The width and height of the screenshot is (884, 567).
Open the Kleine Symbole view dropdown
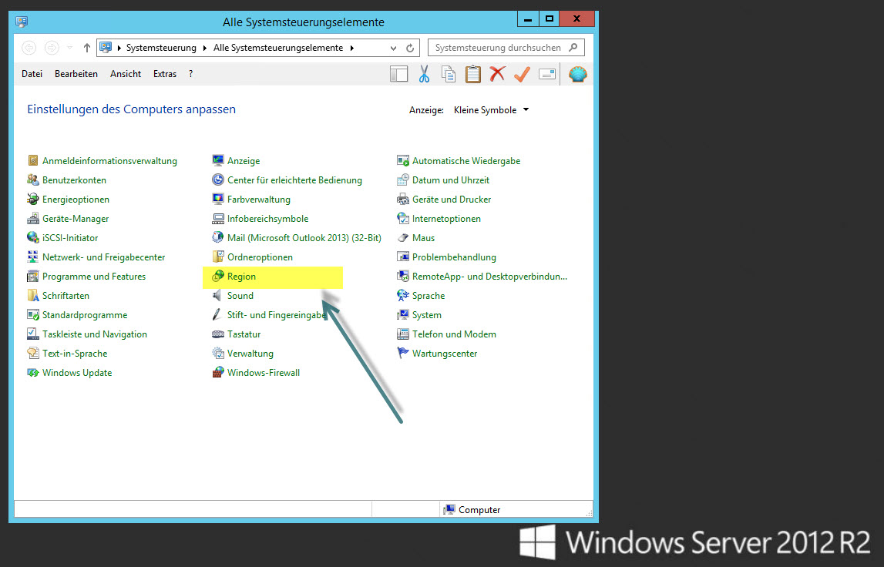[x=491, y=110]
